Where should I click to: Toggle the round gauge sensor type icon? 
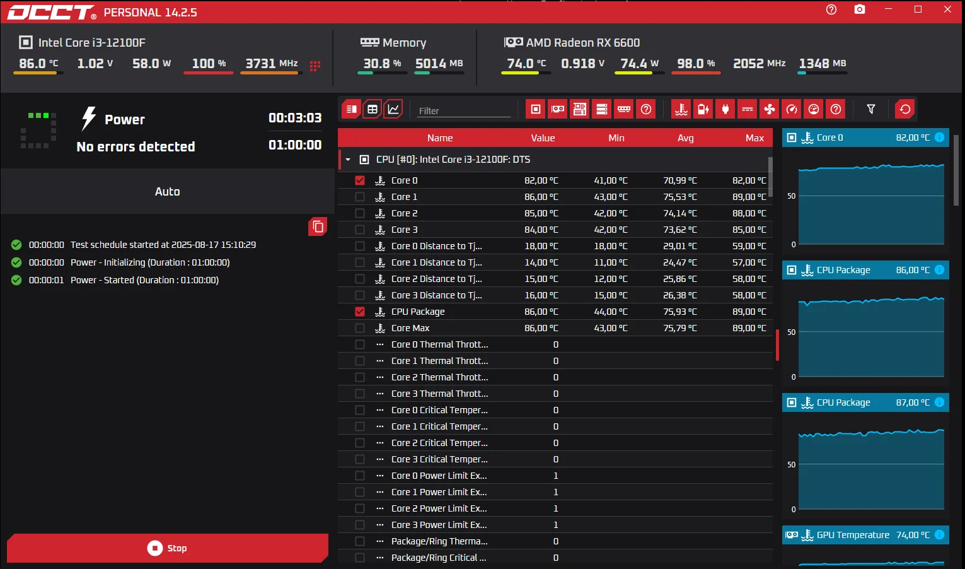coord(814,109)
